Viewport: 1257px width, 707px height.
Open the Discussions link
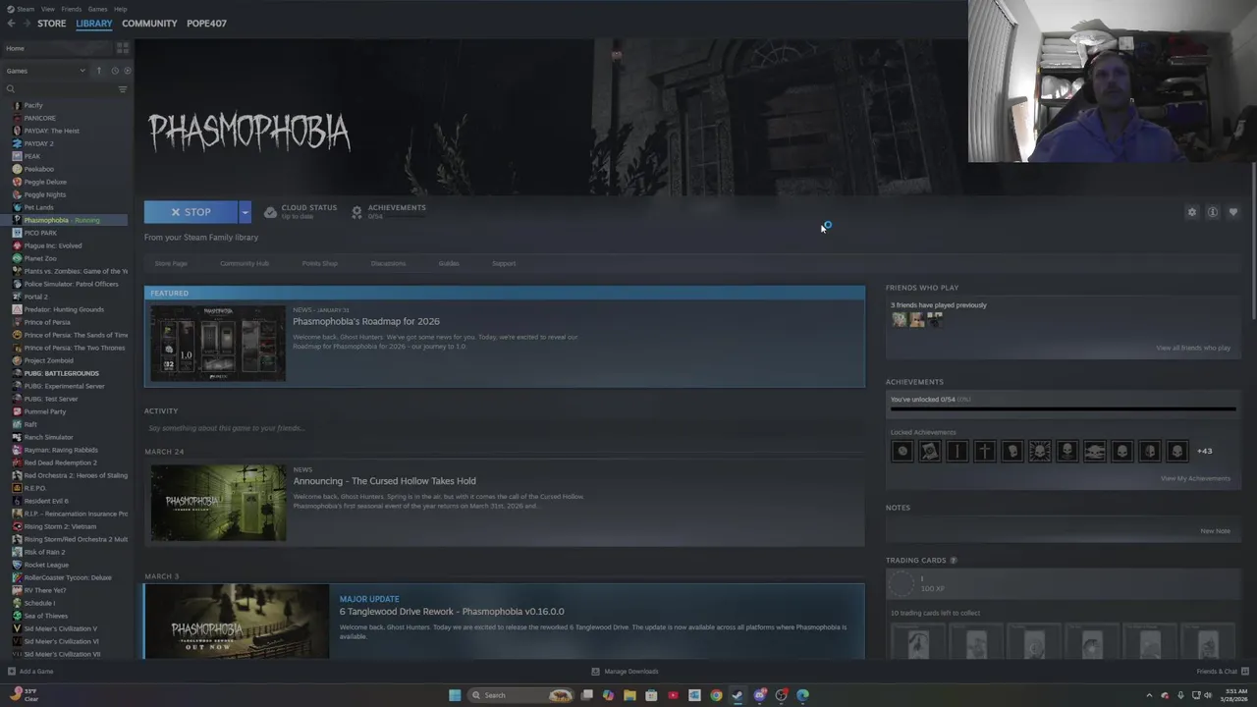(x=388, y=263)
